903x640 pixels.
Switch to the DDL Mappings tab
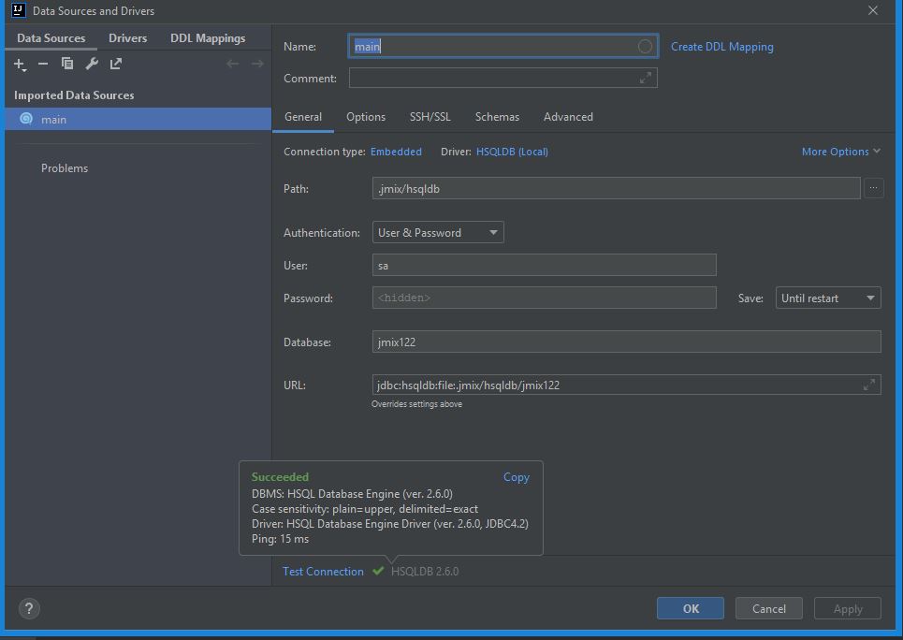[x=208, y=38]
